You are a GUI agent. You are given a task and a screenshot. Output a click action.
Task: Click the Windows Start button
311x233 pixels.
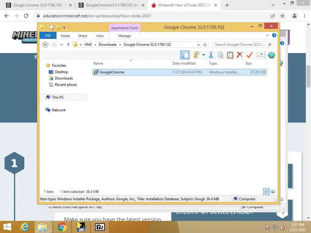tap(7, 227)
